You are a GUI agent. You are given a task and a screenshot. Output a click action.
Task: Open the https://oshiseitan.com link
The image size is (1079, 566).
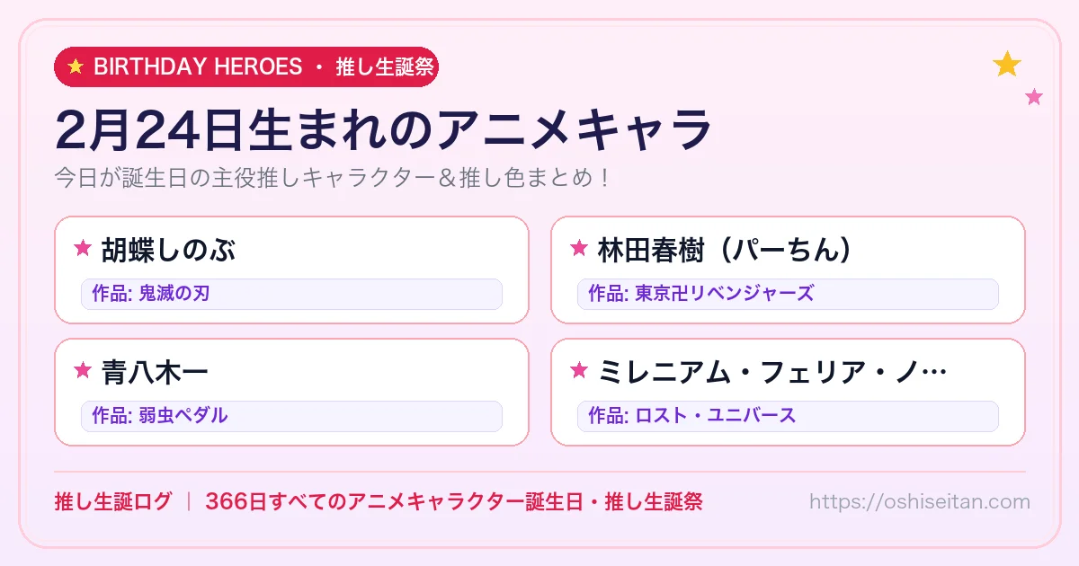tap(920, 501)
